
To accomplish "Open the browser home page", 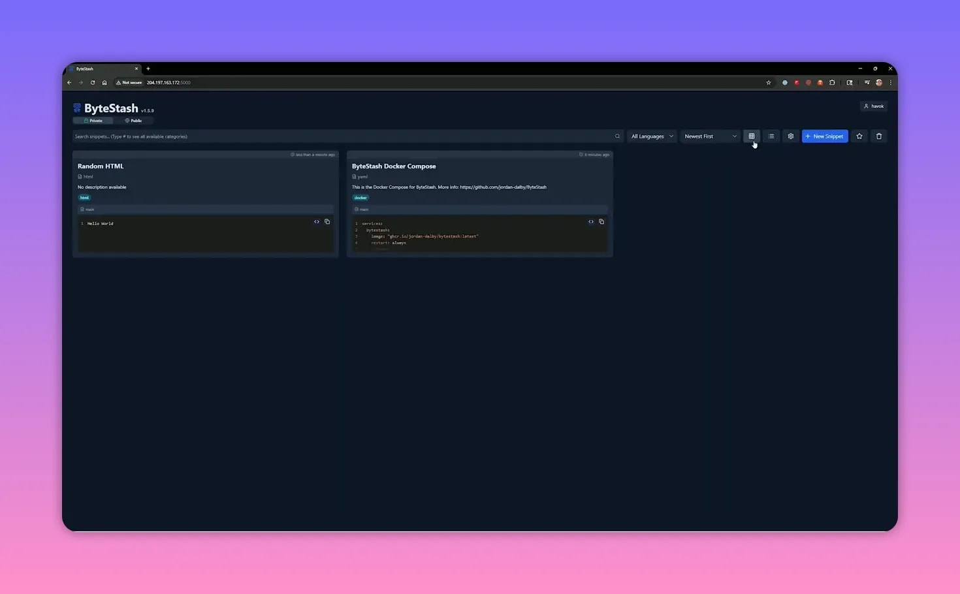I will [104, 83].
